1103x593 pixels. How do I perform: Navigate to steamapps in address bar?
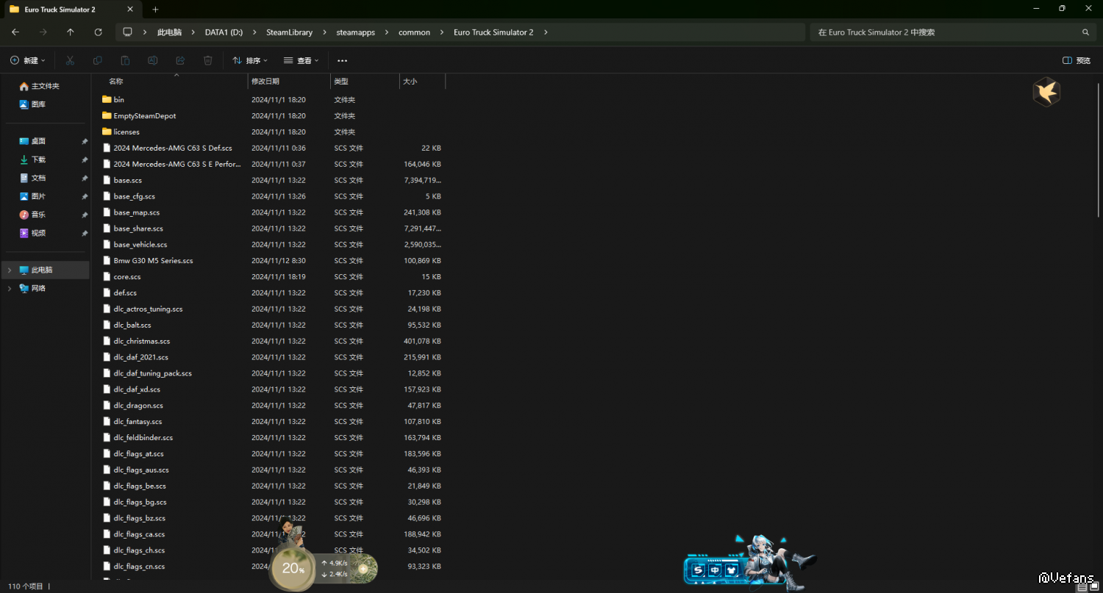(355, 32)
